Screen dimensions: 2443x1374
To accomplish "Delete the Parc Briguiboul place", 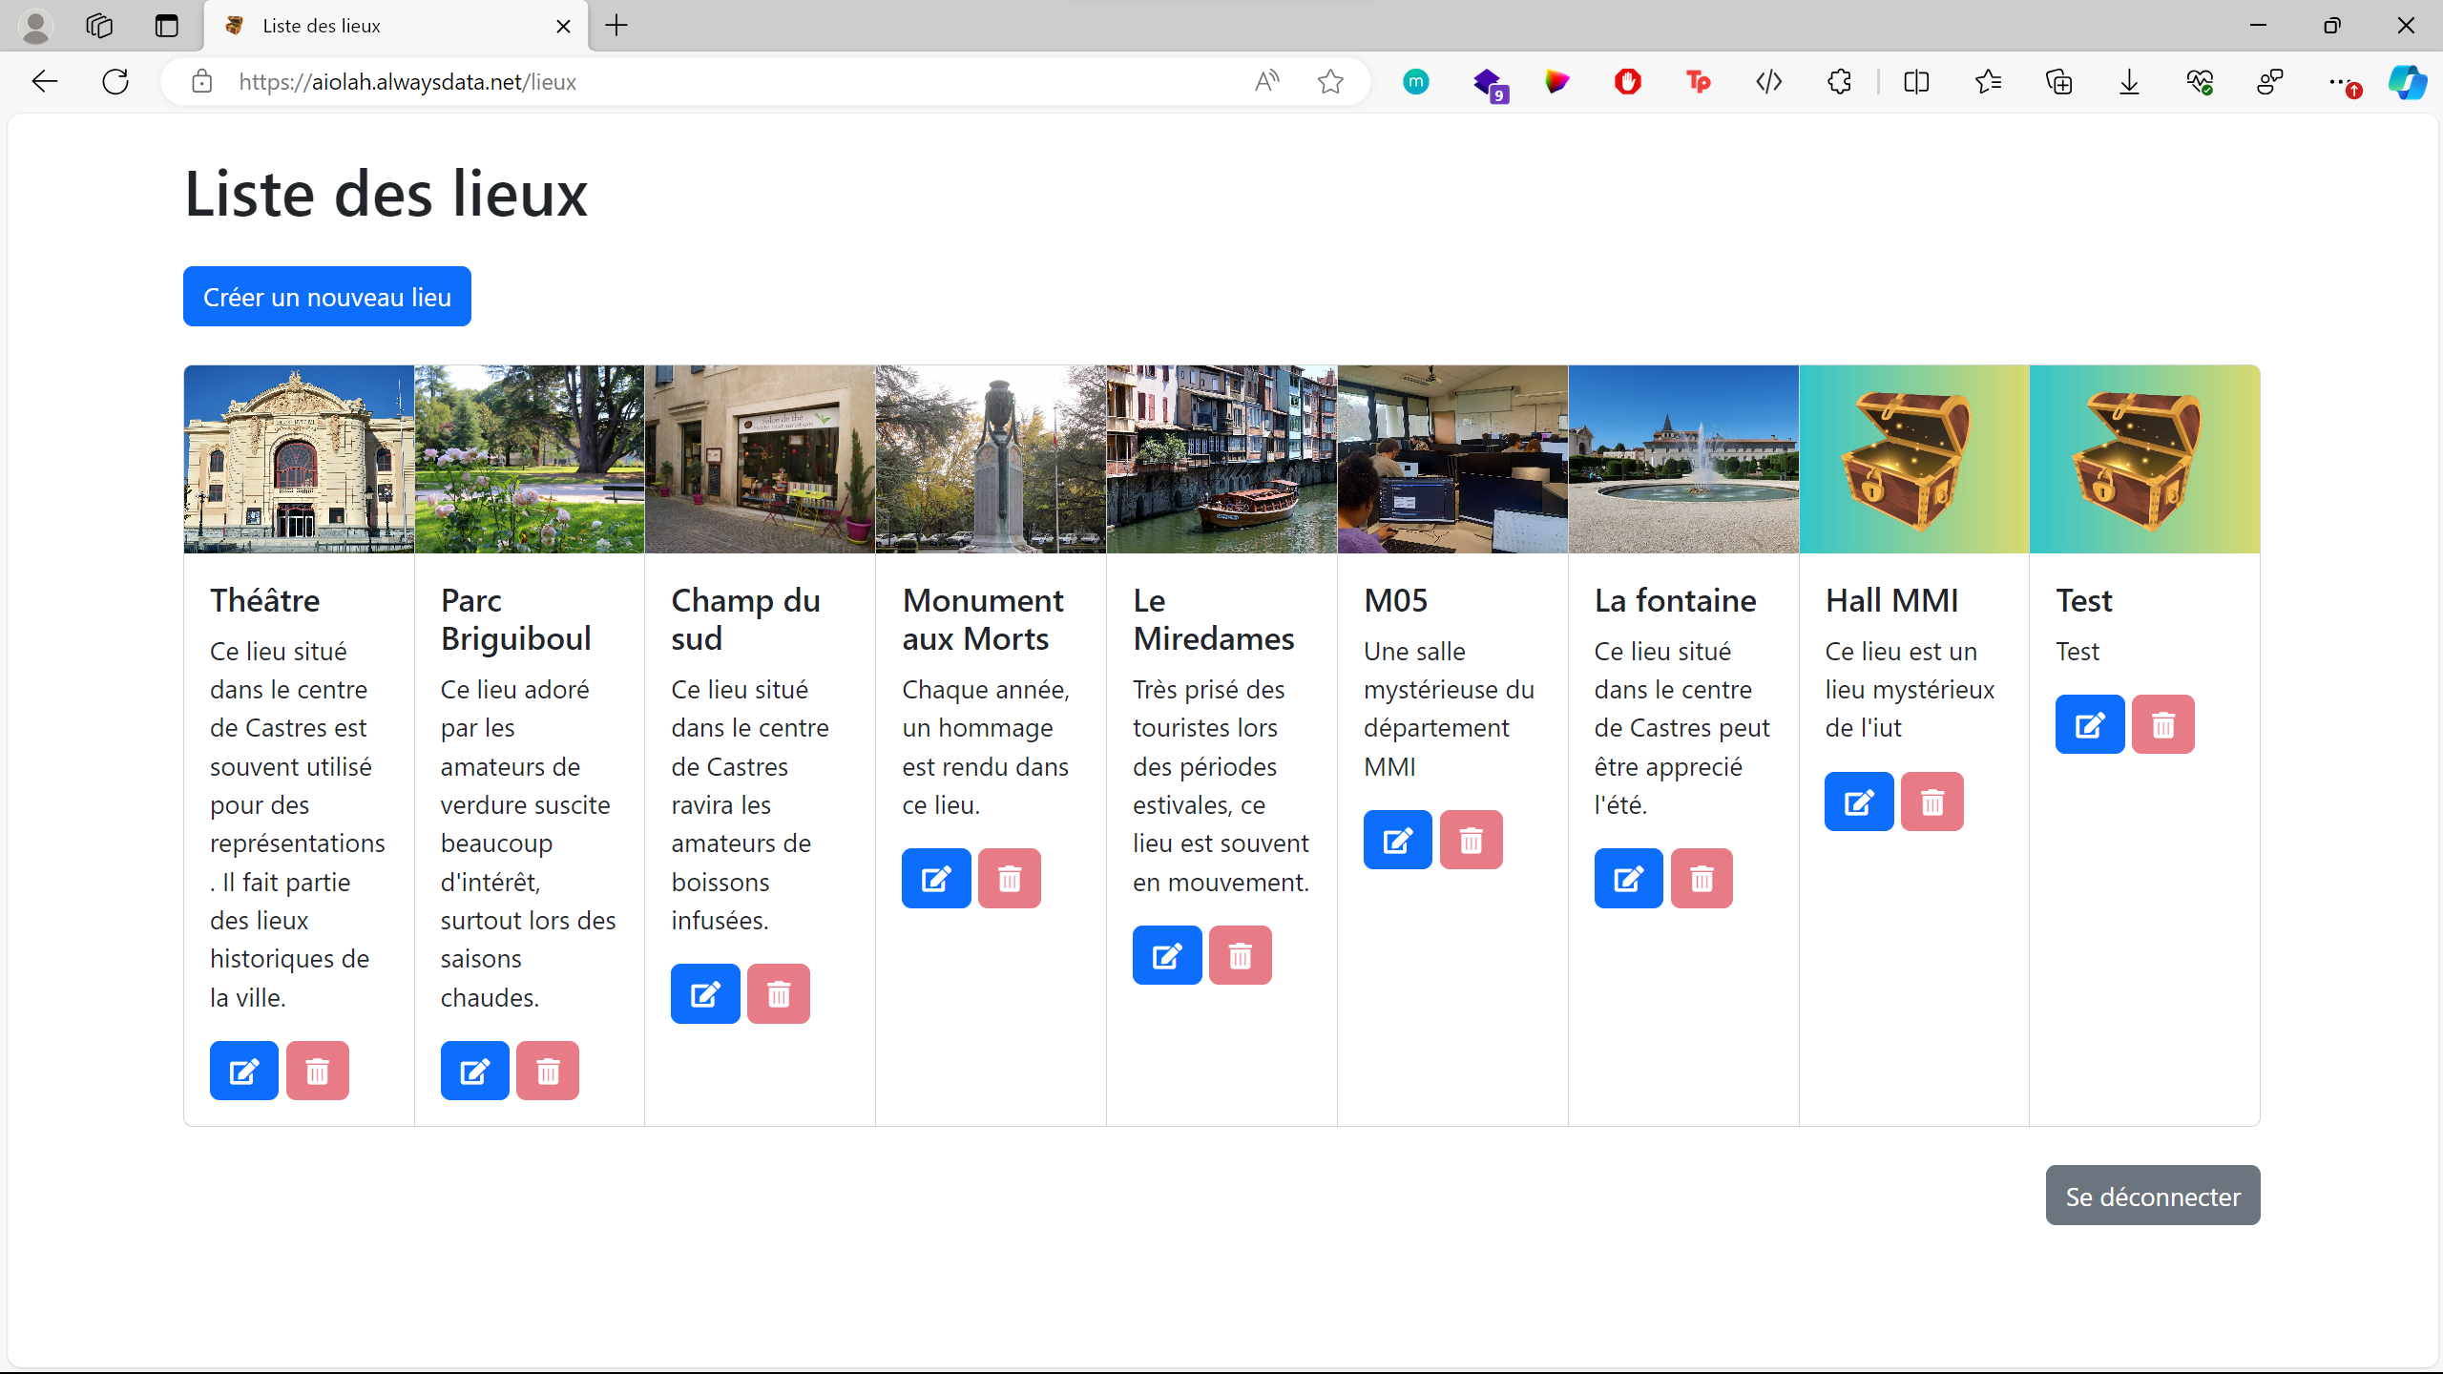I will pos(547,1071).
